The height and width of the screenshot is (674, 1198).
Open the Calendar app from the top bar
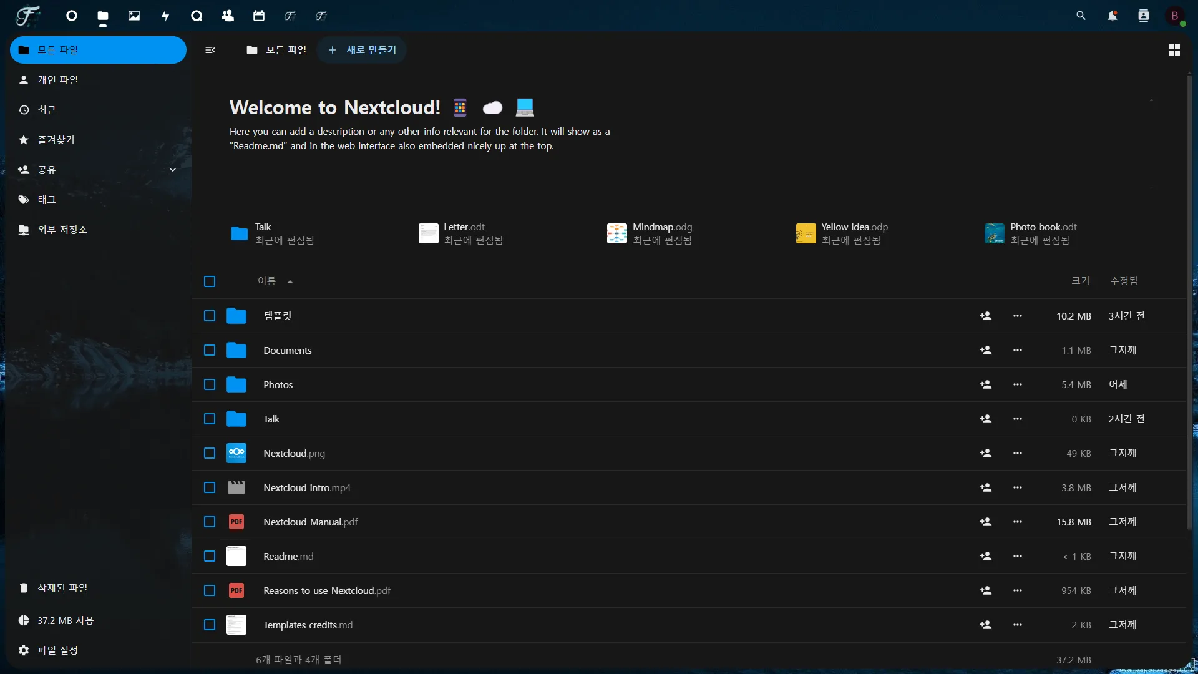click(260, 16)
